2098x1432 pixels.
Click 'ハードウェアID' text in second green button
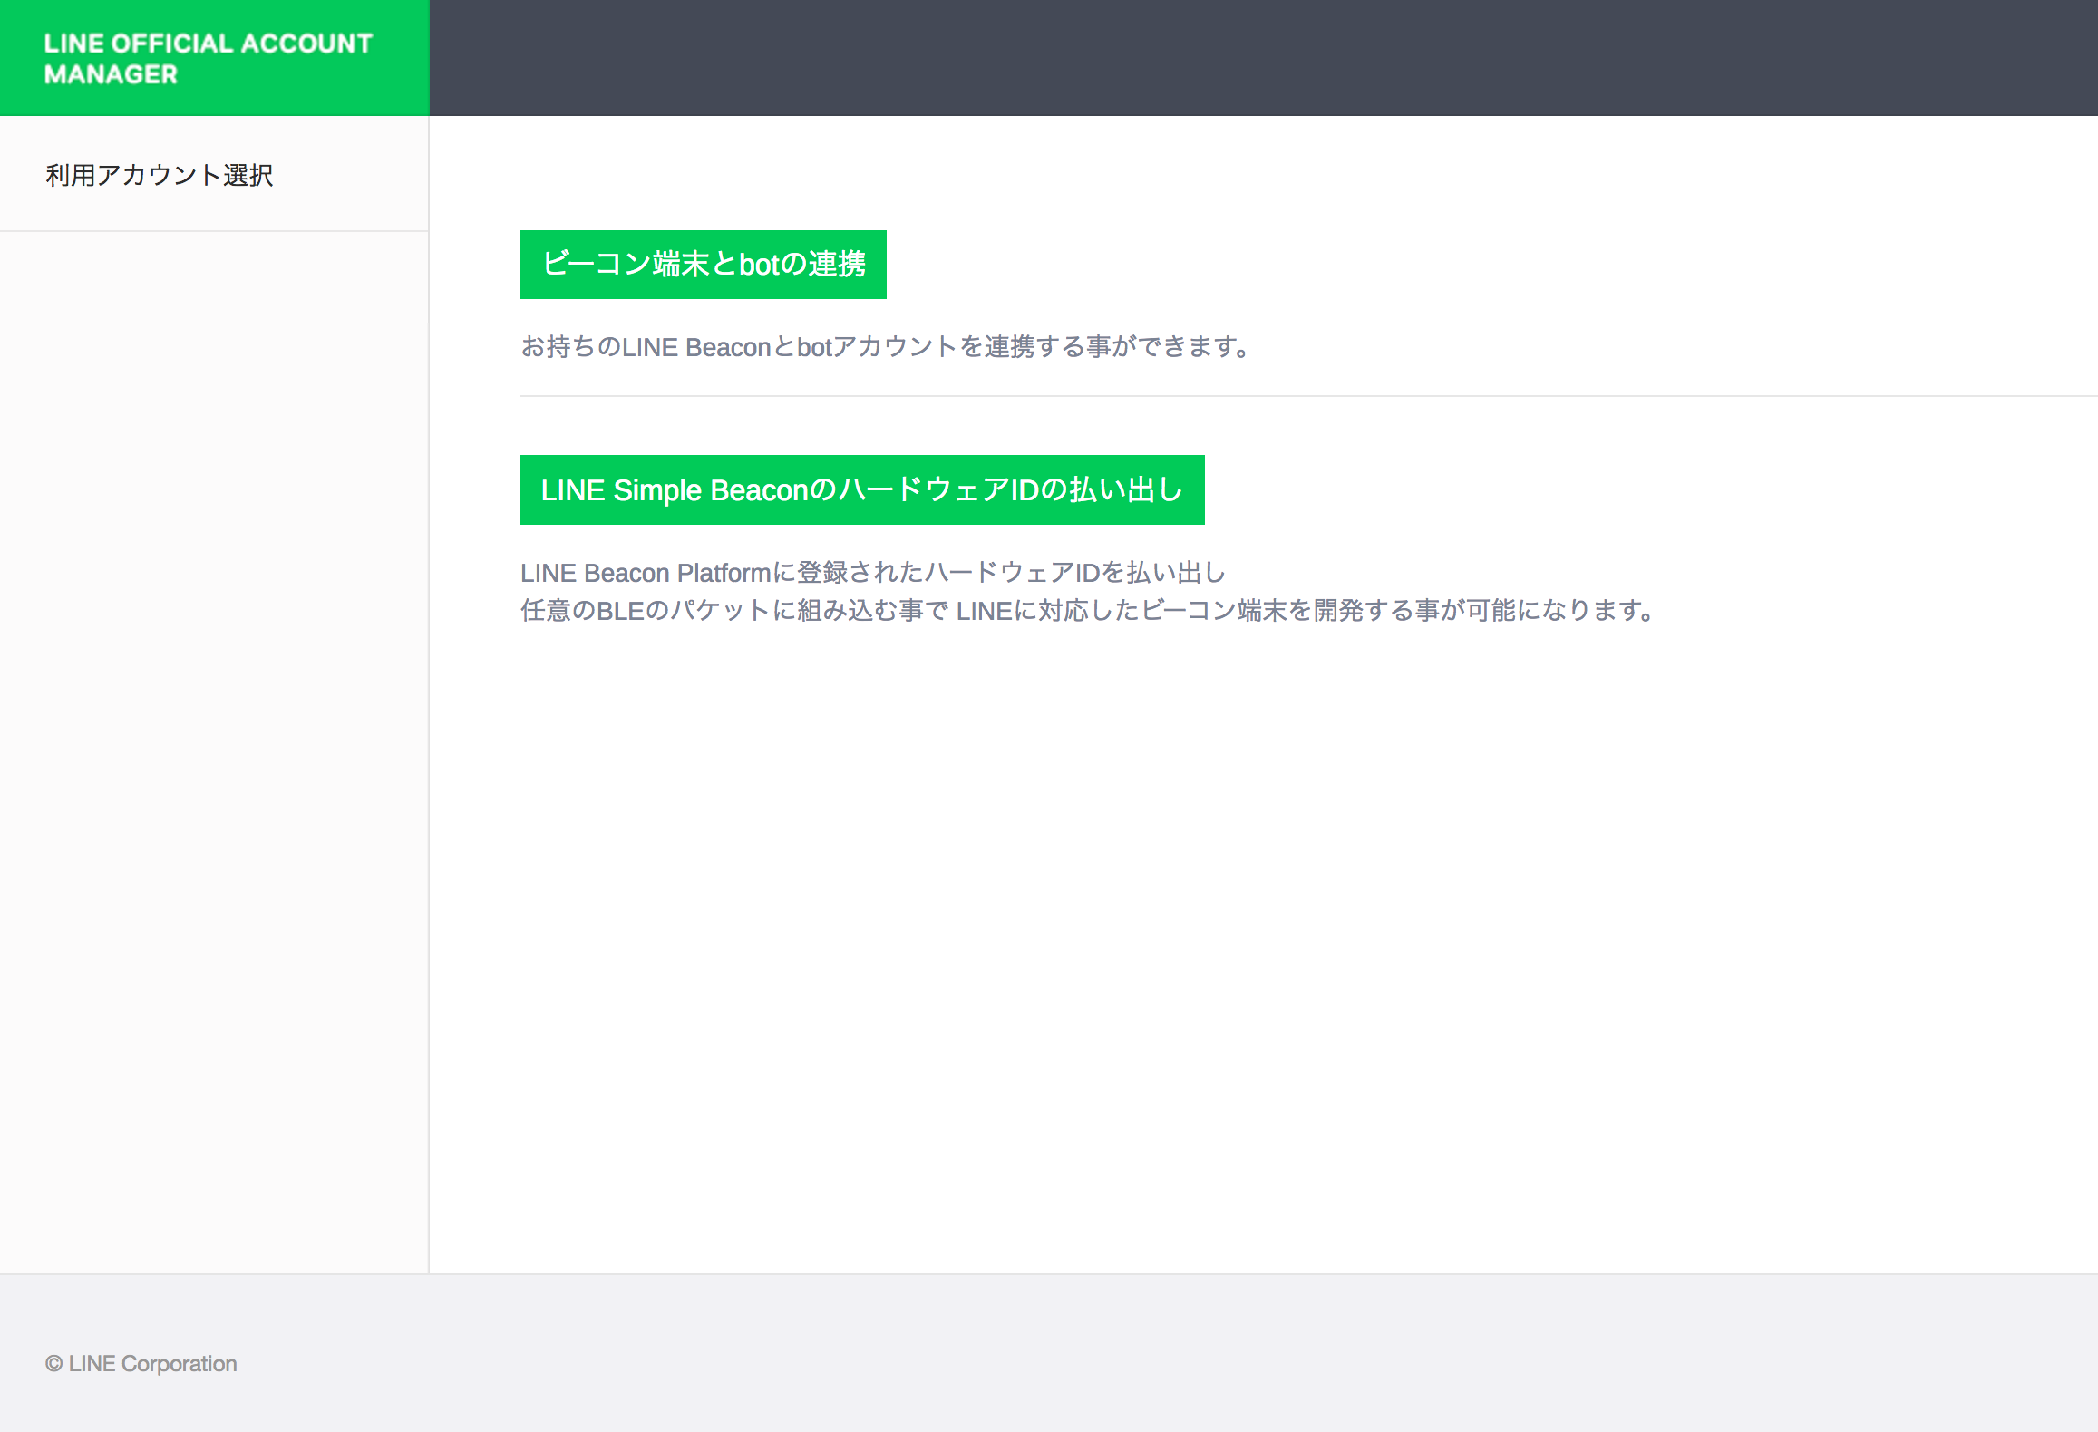pyautogui.click(x=937, y=490)
